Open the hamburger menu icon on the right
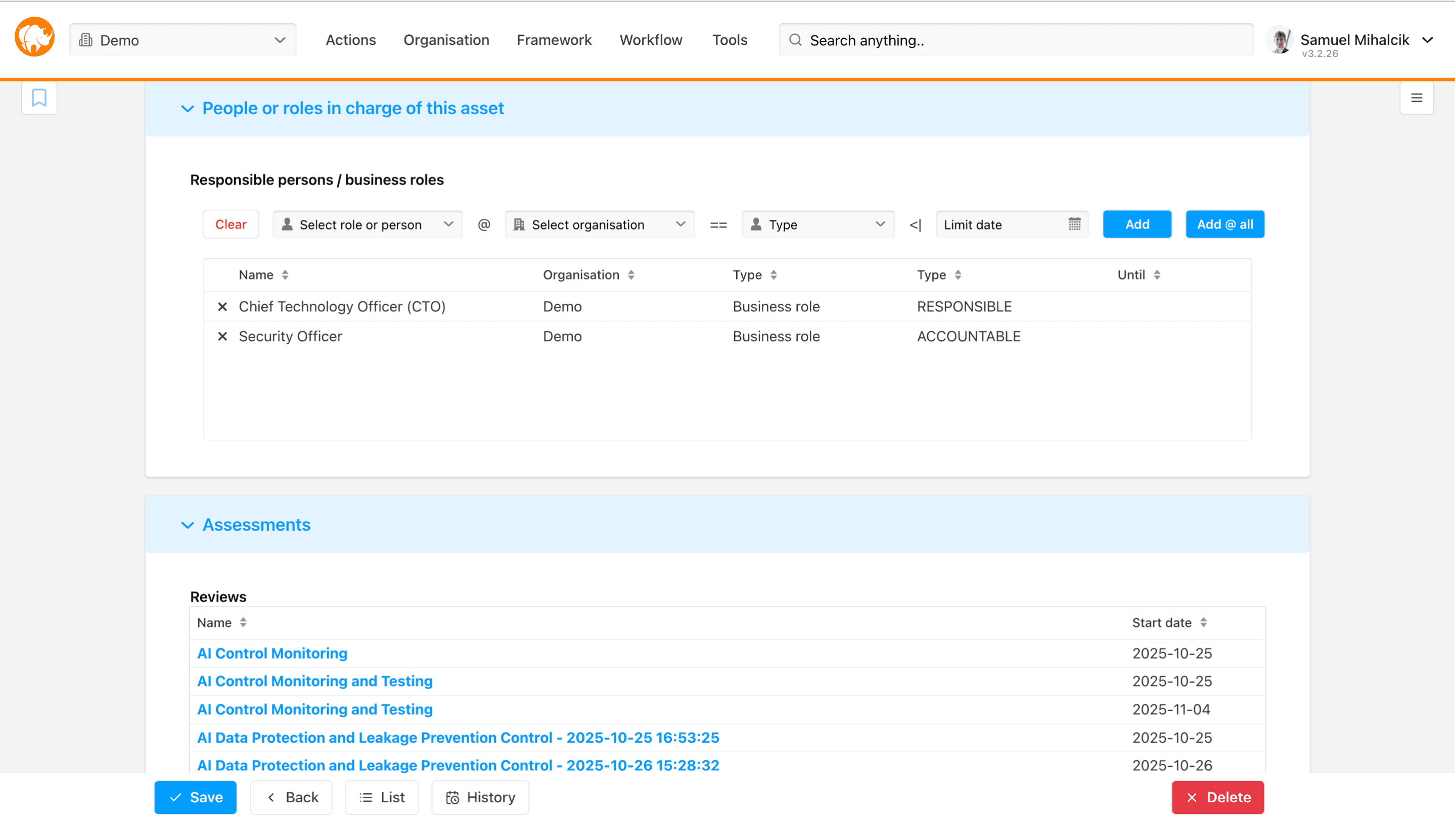This screenshot has width=1455, height=821. coord(1416,98)
